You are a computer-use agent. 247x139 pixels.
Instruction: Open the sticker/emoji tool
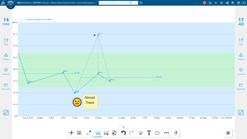tap(140, 133)
